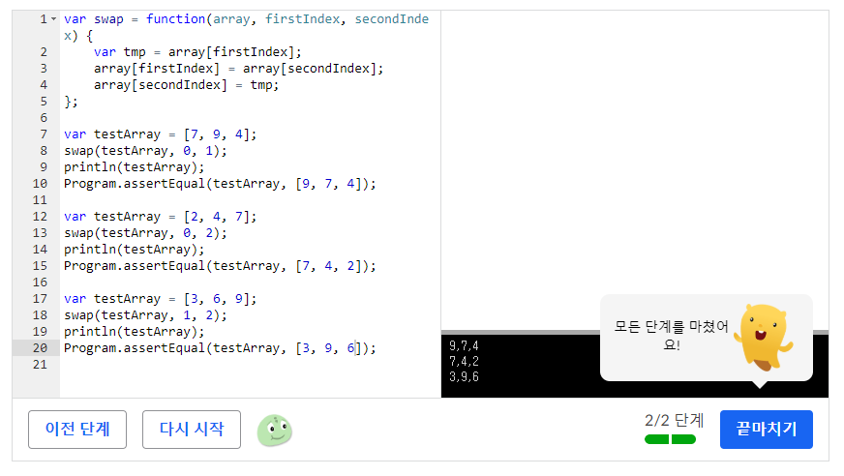Click line 7 testArray = [7, 9, 4]
Viewport: 844px width, 476px height.
click(161, 134)
